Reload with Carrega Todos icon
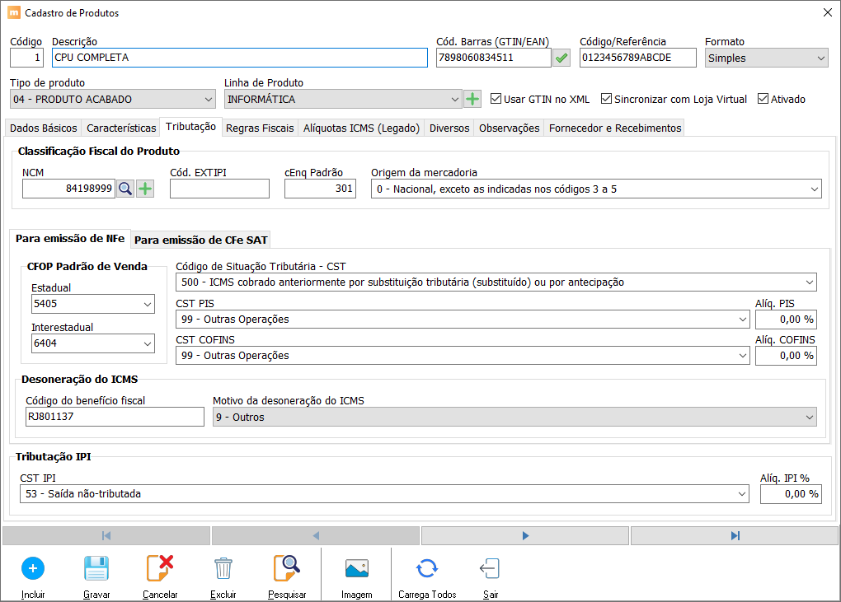The image size is (841, 602). click(426, 568)
